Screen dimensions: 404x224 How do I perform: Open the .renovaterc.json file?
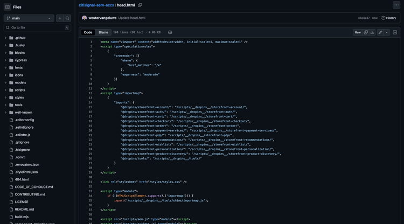[x=27, y=165]
